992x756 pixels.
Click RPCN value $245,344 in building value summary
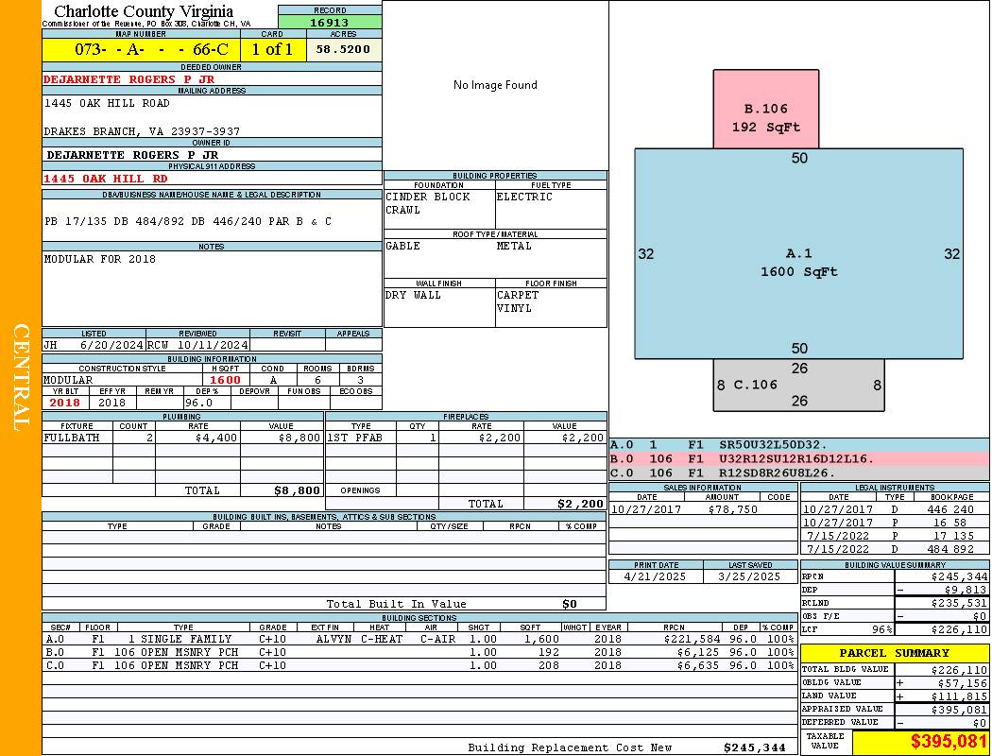(x=959, y=577)
